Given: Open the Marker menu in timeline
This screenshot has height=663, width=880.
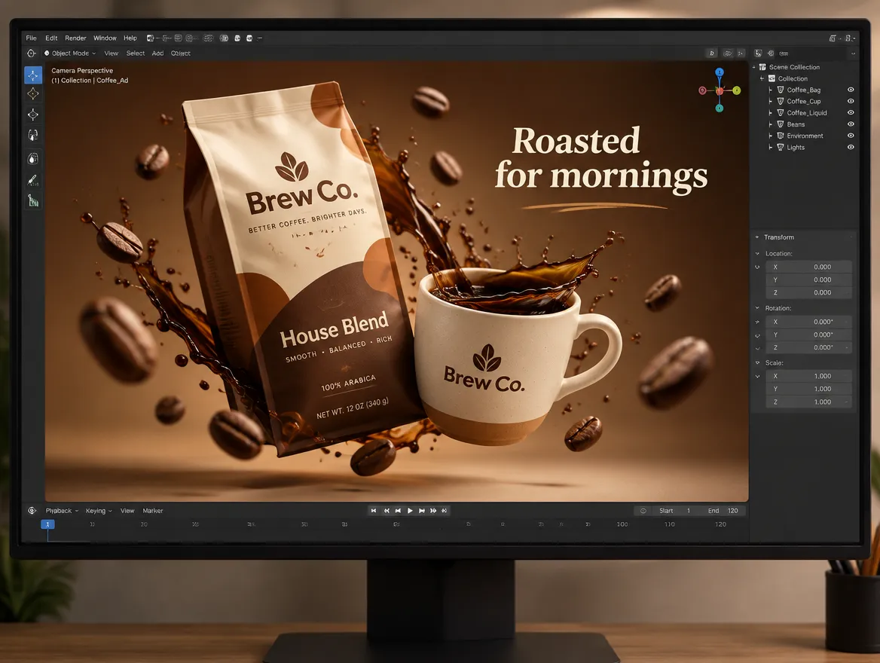Looking at the screenshot, I should 153,511.
